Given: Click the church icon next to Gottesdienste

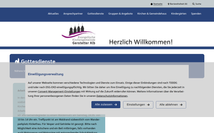Looking at the screenshot, I should [17, 61].
